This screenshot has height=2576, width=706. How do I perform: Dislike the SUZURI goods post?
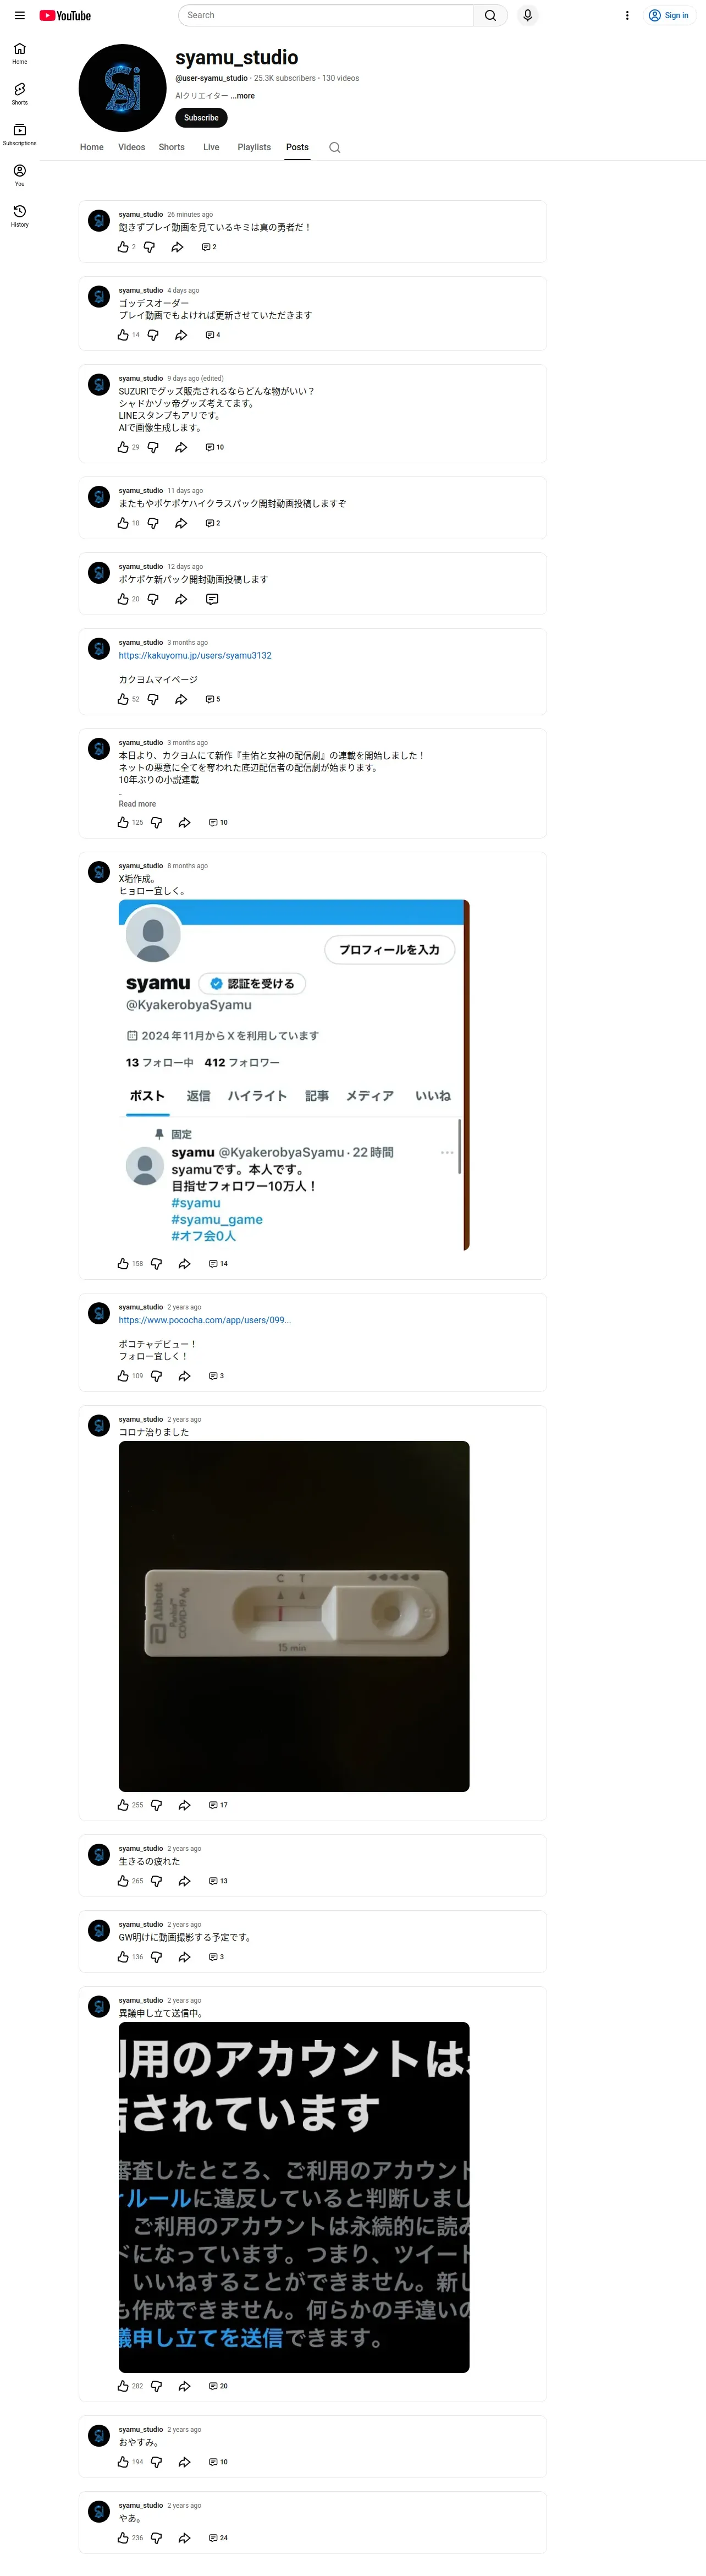153,447
